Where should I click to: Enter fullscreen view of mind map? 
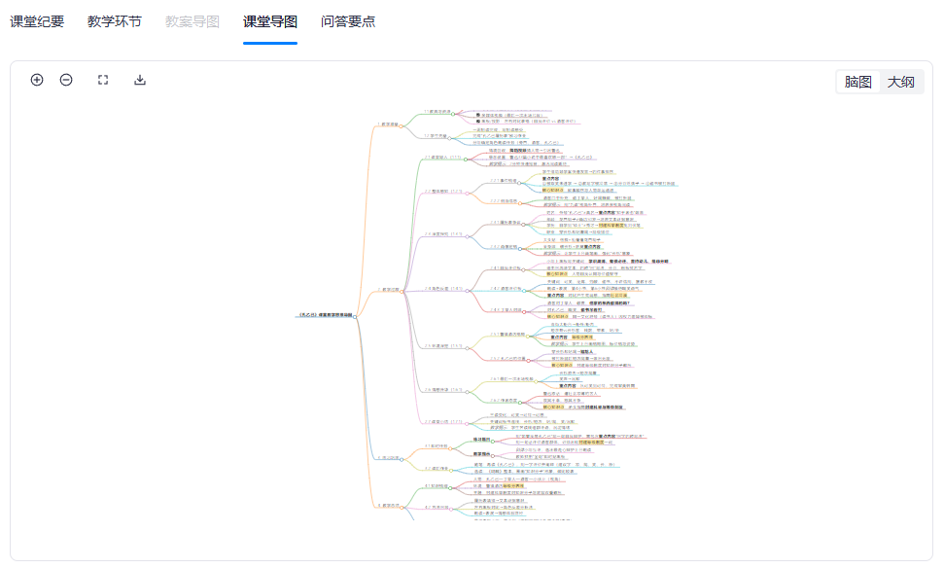click(103, 80)
